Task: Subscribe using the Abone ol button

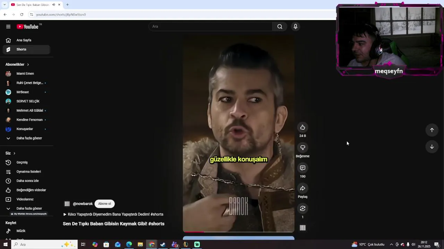Action: click(104, 204)
